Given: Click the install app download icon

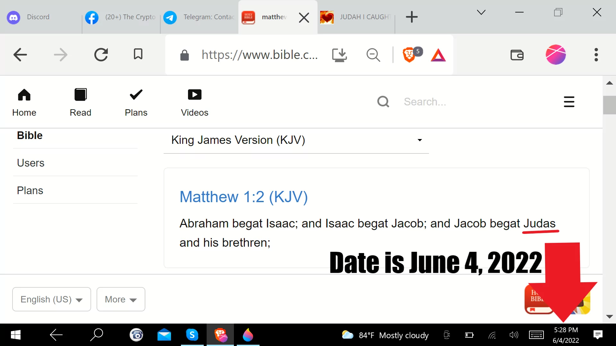Looking at the screenshot, I should (x=339, y=55).
